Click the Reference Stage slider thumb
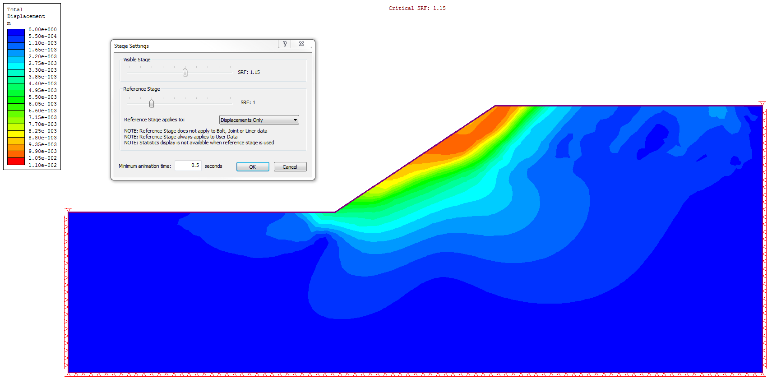772x383 pixels. (x=152, y=103)
